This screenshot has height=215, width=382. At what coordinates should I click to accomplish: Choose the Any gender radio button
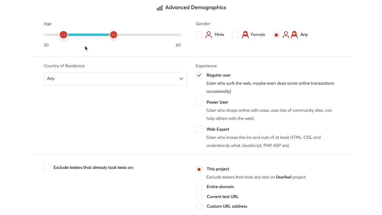[276, 35]
